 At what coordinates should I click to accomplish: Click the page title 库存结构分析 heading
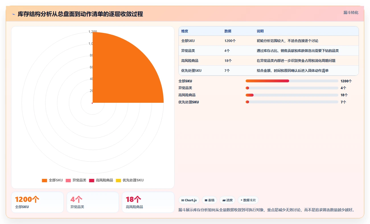pos(80,14)
